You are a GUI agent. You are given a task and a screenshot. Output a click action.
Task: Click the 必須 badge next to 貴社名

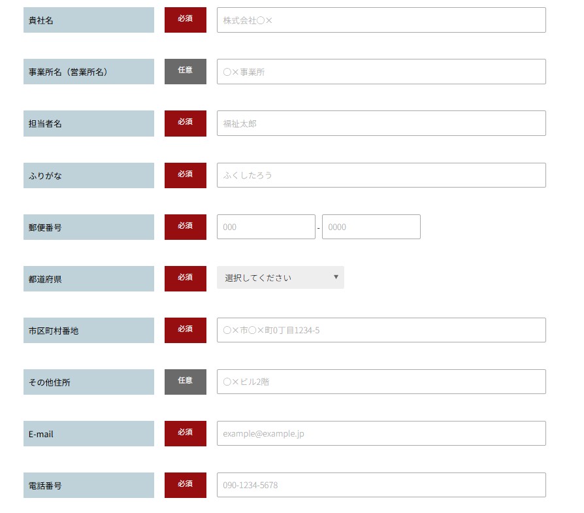point(186,20)
